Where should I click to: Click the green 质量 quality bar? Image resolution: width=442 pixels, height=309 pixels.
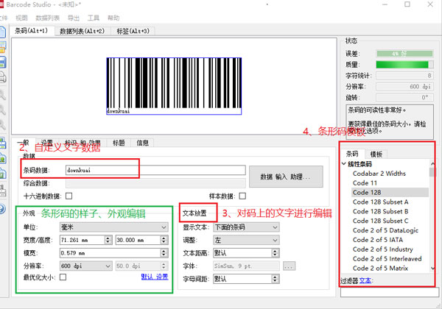pyautogui.click(x=402, y=64)
